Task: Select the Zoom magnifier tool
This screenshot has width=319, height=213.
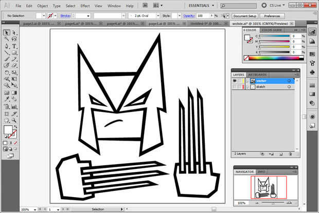Action: point(14,119)
